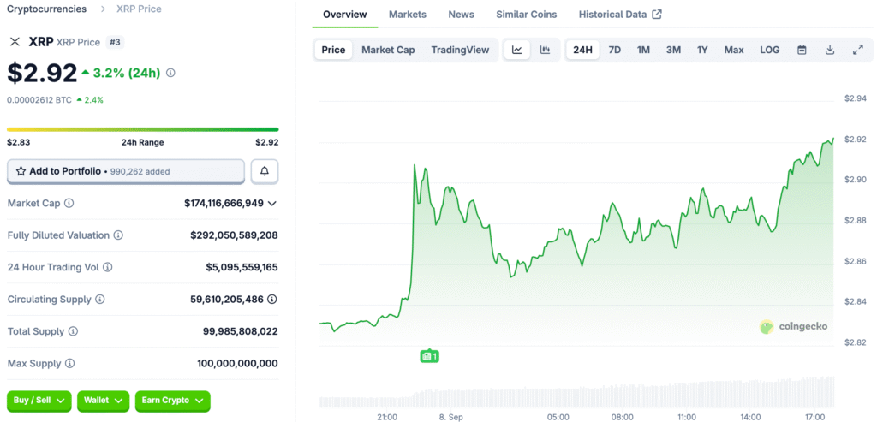Select the 24H time range
Viewport: 877px width, 422px height.
(582, 50)
